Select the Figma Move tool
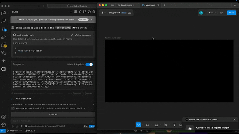 (x=138, y=125)
